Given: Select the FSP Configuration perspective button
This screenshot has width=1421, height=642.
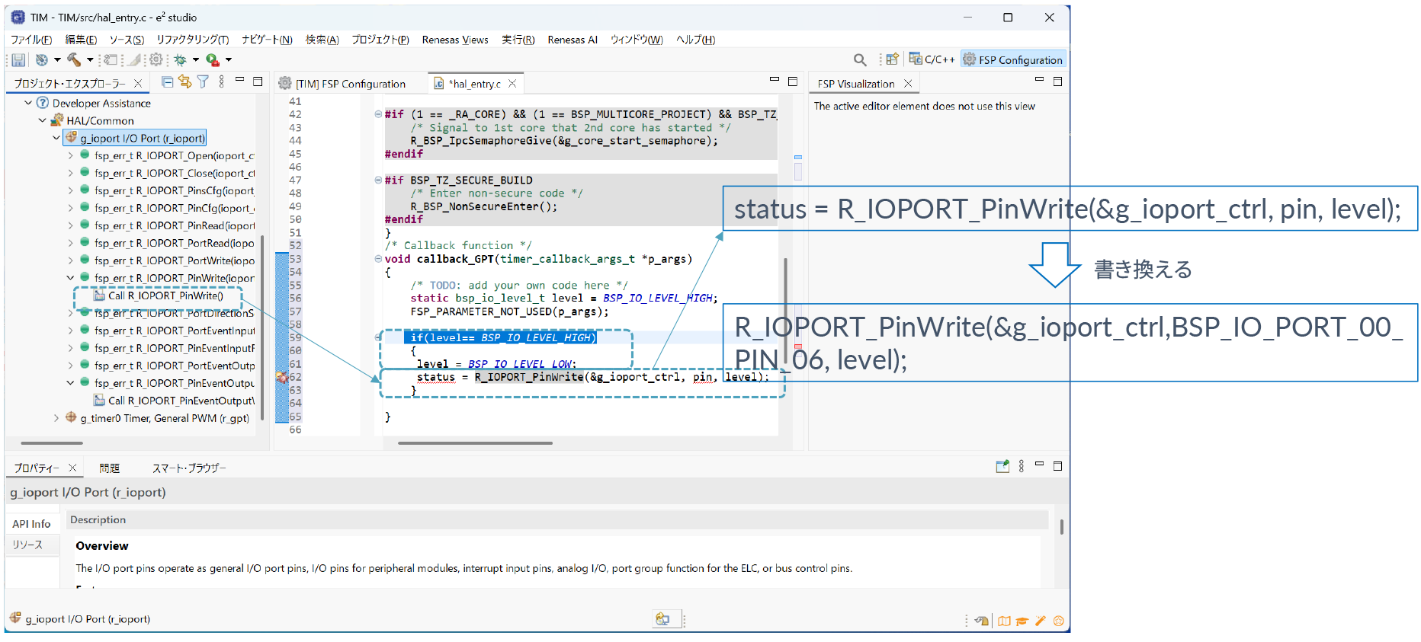Looking at the screenshot, I should point(1013,59).
